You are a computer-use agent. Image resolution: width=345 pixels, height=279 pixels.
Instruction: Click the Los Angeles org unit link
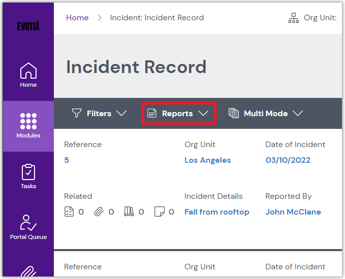tap(207, 160)
